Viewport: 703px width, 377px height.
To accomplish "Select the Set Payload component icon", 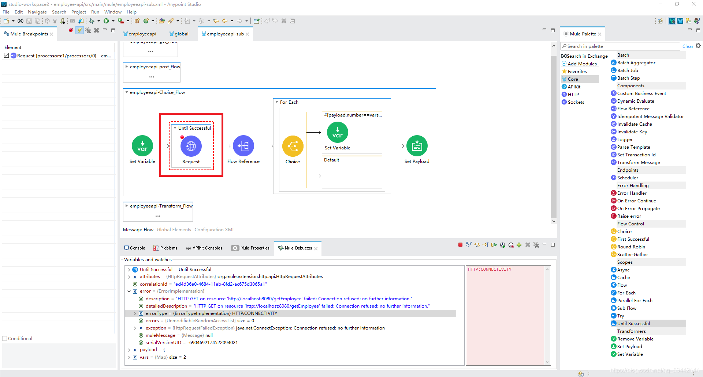I will 417,146.
